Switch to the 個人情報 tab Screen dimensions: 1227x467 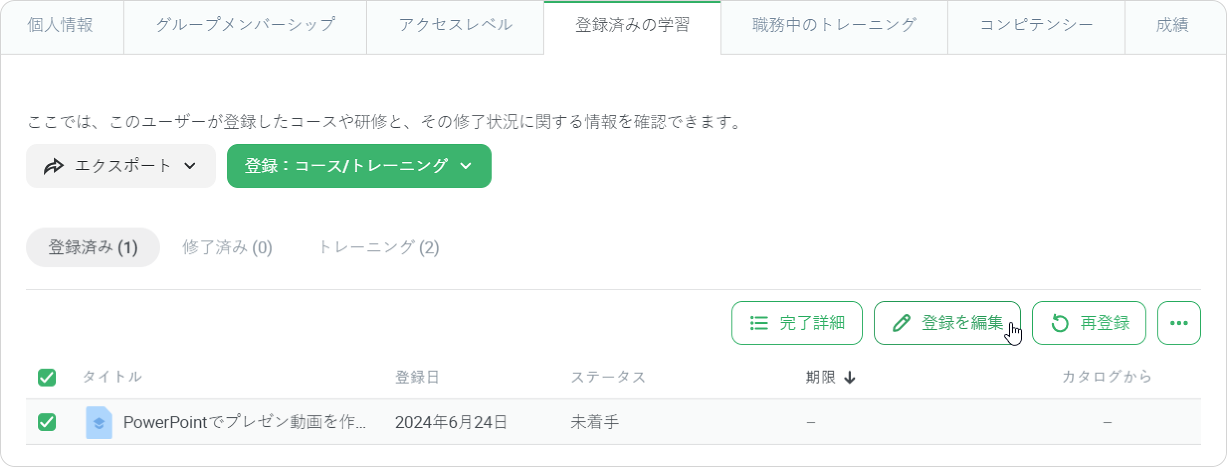(60, 25)
